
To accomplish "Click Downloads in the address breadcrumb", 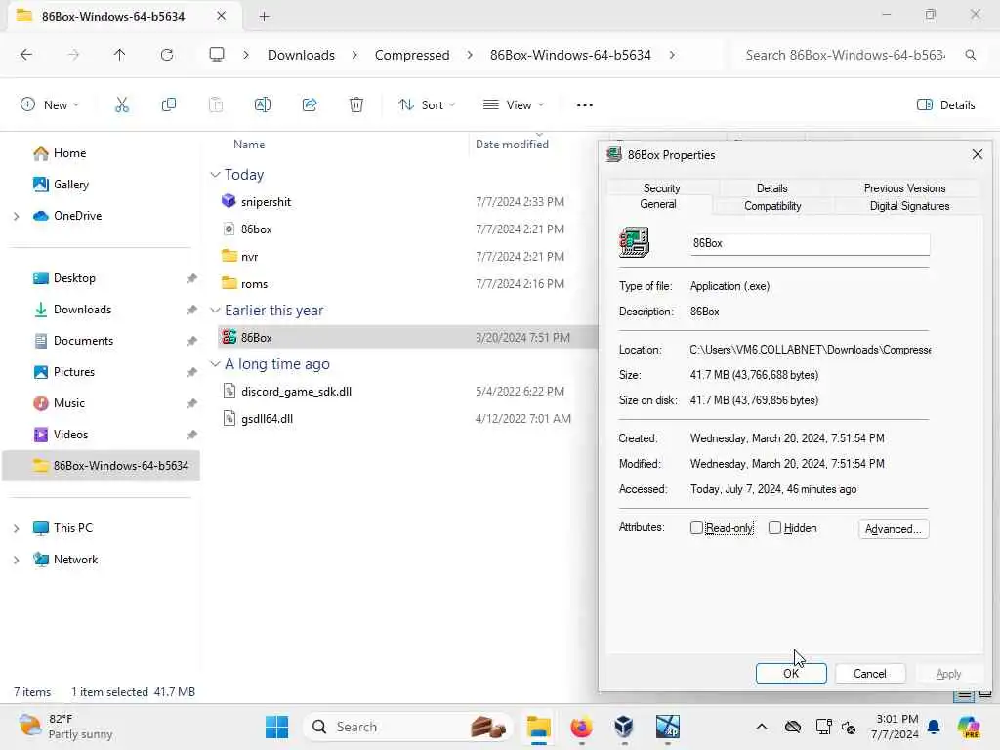I will (x=301, y=55).
